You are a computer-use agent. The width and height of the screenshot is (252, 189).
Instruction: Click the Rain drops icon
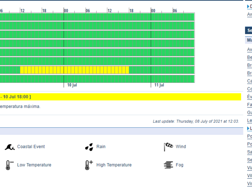[89, 147]
